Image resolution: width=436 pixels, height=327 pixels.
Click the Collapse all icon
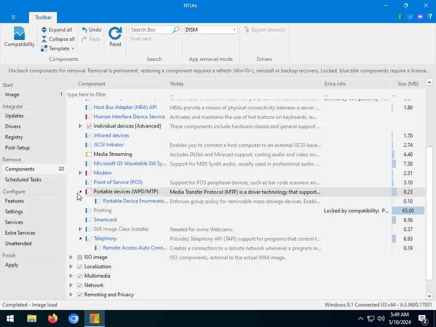(44, 39)
